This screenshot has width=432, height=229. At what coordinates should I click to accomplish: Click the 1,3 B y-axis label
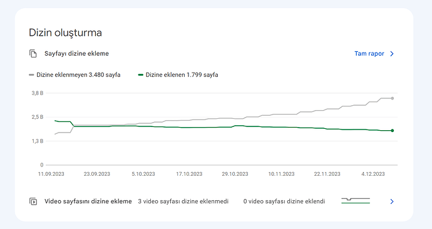pyautogui.click(x=38, y=141)
